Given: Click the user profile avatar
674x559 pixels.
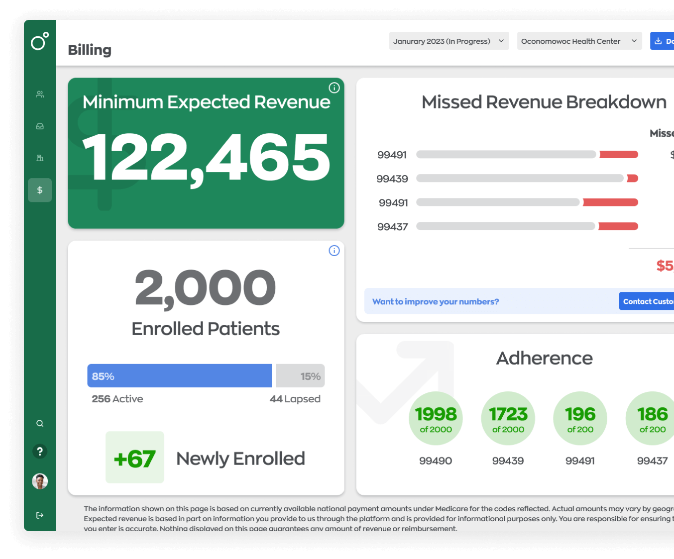Looking at the screenshot, I should (x=40, y=481).
